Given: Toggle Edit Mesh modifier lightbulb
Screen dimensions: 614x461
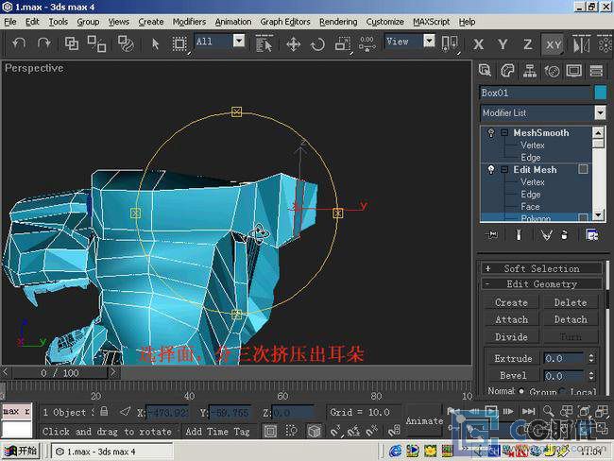Looking at the screenshot, I should tap(491, 170).
